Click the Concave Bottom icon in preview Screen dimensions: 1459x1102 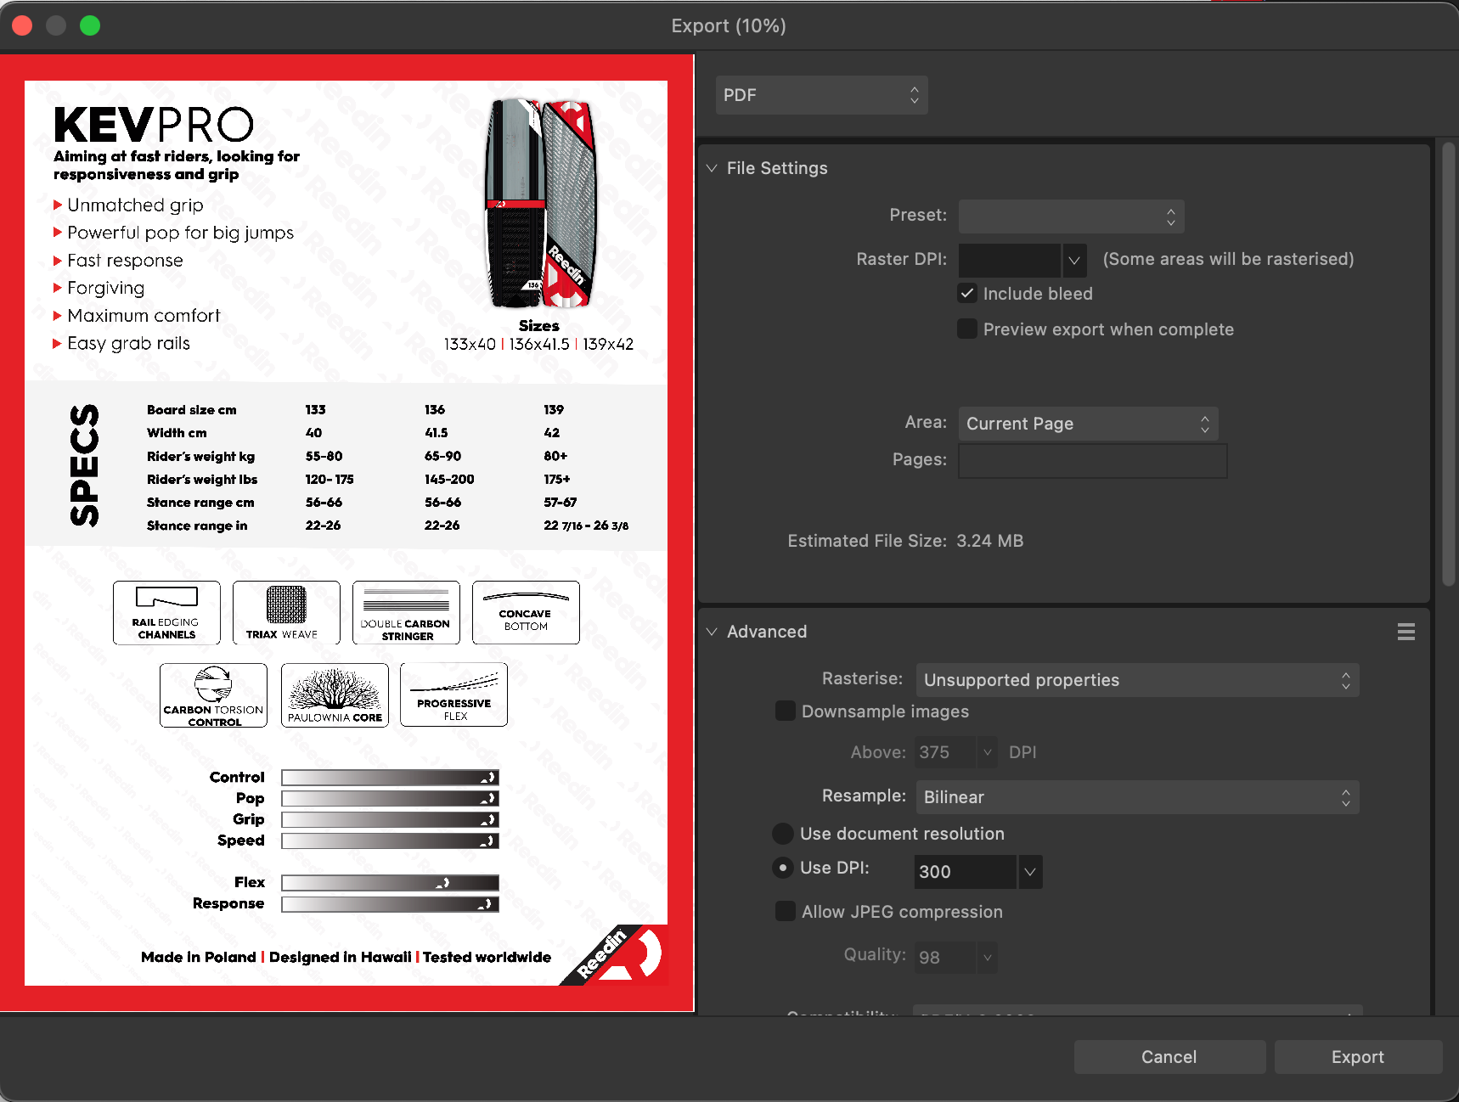click(x=526, y=612)
